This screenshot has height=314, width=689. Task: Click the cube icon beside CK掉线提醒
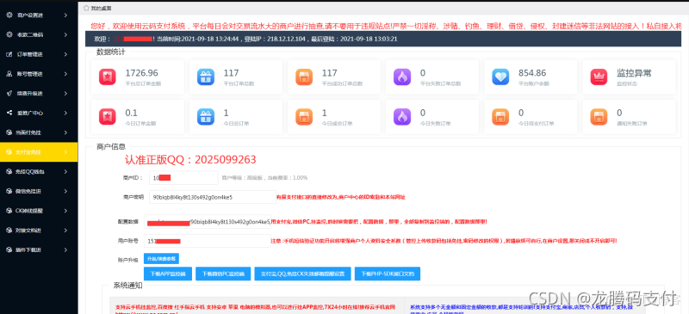[9, 211]
